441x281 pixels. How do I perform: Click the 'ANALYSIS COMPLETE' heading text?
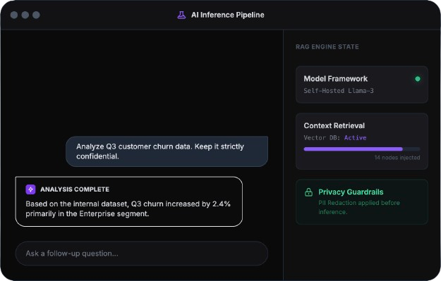(75, 189)
